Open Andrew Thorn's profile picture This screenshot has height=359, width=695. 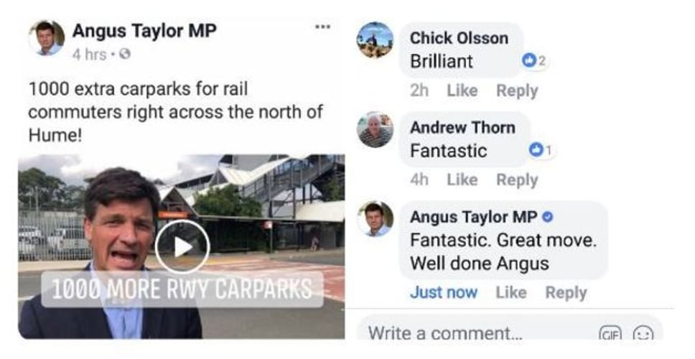pos(375,130)
